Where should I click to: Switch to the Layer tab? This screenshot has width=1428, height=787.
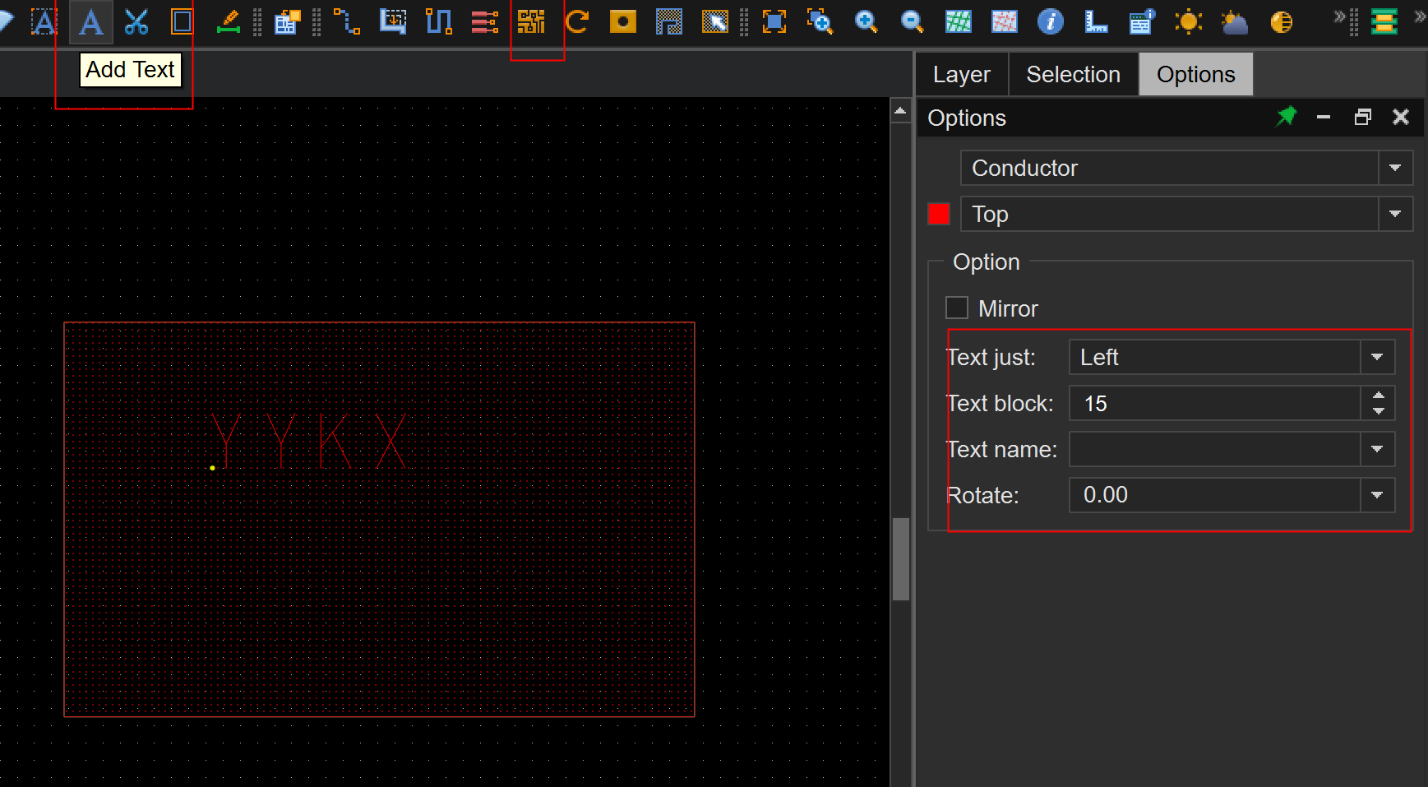click(x=961, y=75)
